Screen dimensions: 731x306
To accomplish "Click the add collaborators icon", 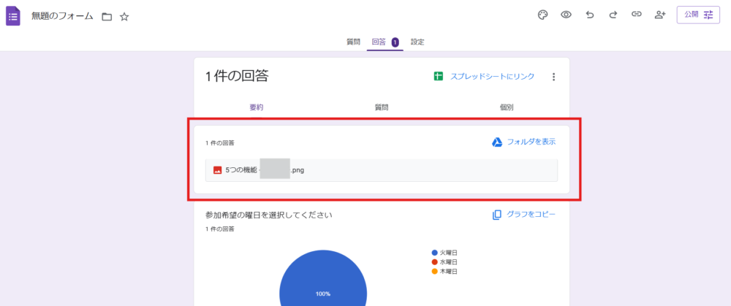I will click(x=660, y=15).
